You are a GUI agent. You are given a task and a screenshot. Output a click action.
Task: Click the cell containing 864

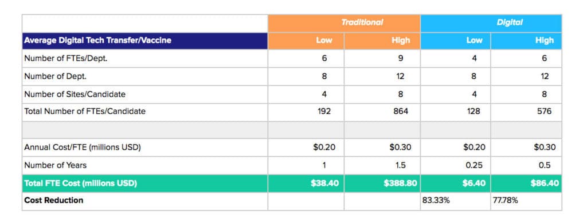(382, 112)
